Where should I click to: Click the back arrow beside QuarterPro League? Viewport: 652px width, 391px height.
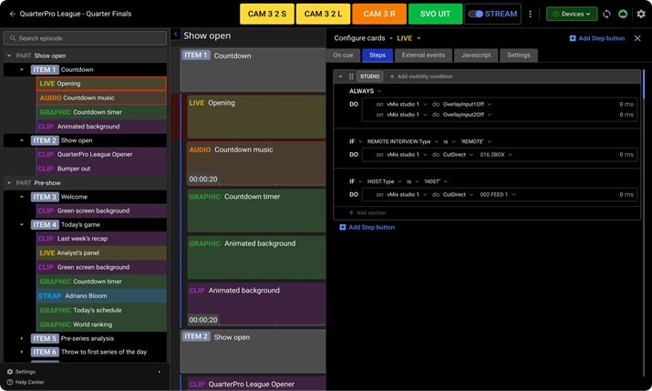[13, 14]
